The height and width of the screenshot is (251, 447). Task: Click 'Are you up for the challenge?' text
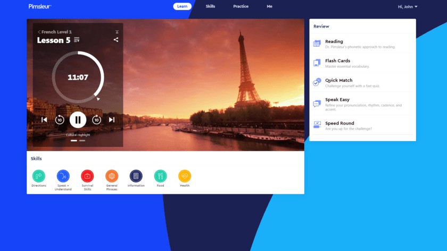349,129
